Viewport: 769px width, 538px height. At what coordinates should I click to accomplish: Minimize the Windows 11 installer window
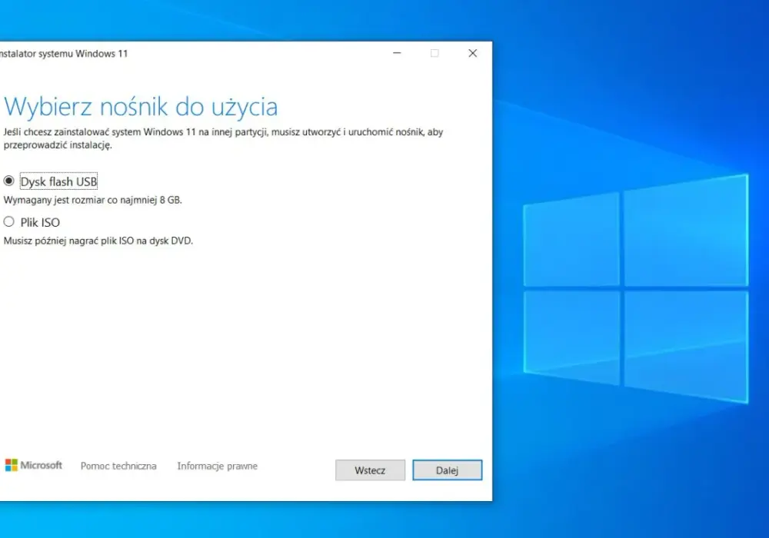pos(398,53)
